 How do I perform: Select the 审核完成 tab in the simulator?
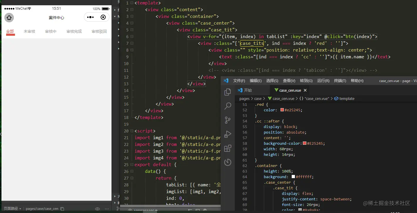(74, 31)
